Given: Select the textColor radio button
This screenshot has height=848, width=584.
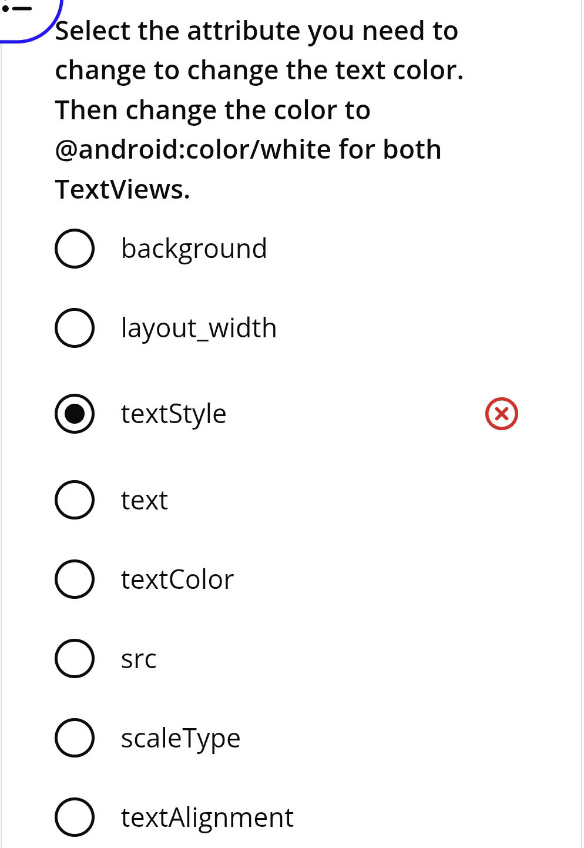Looking at the screenshot, I should pyautogui.click(x=75, y=579).
